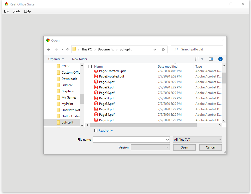251x194 pixels.
Task: Open the Organize menu
Action: pos(56,59)
